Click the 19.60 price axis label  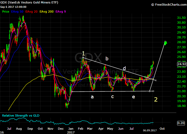[181, 101]
